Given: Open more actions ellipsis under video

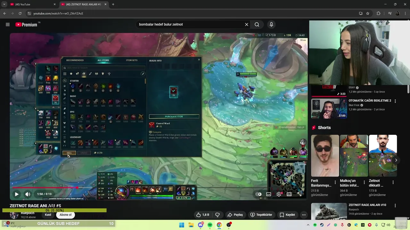Looking at the screenshot, I should tap(304, 215).
